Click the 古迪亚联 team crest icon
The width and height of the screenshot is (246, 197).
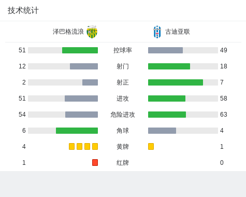pyautogui.click(x=157, y=32)
